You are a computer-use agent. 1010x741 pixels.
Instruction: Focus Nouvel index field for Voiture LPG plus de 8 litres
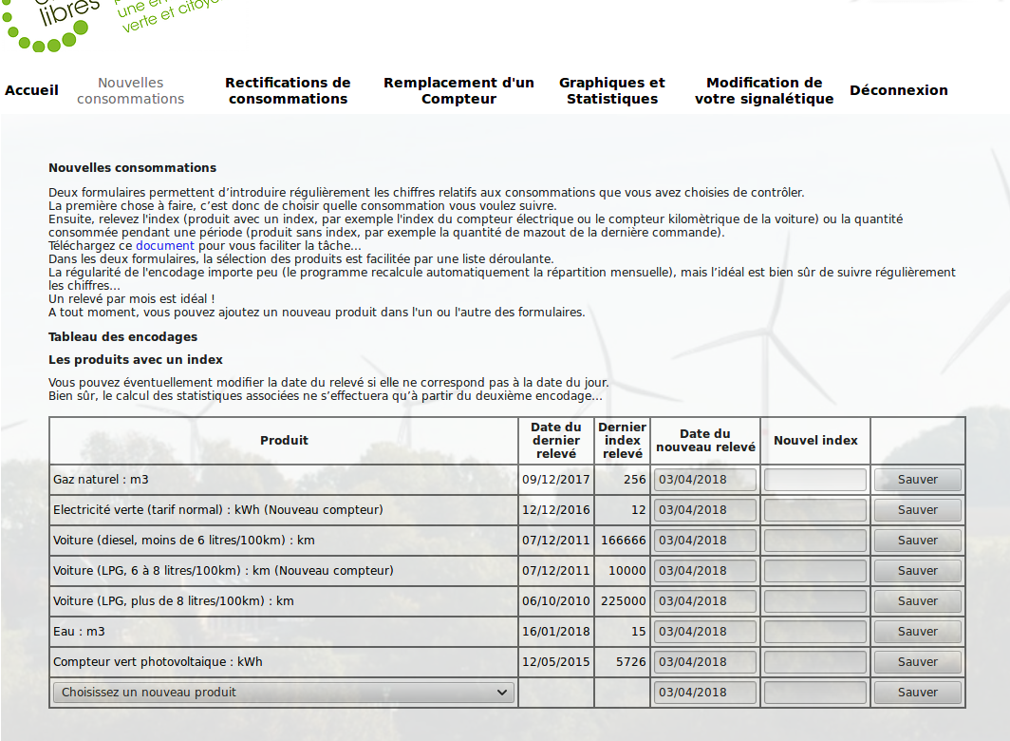coord(814,601)
